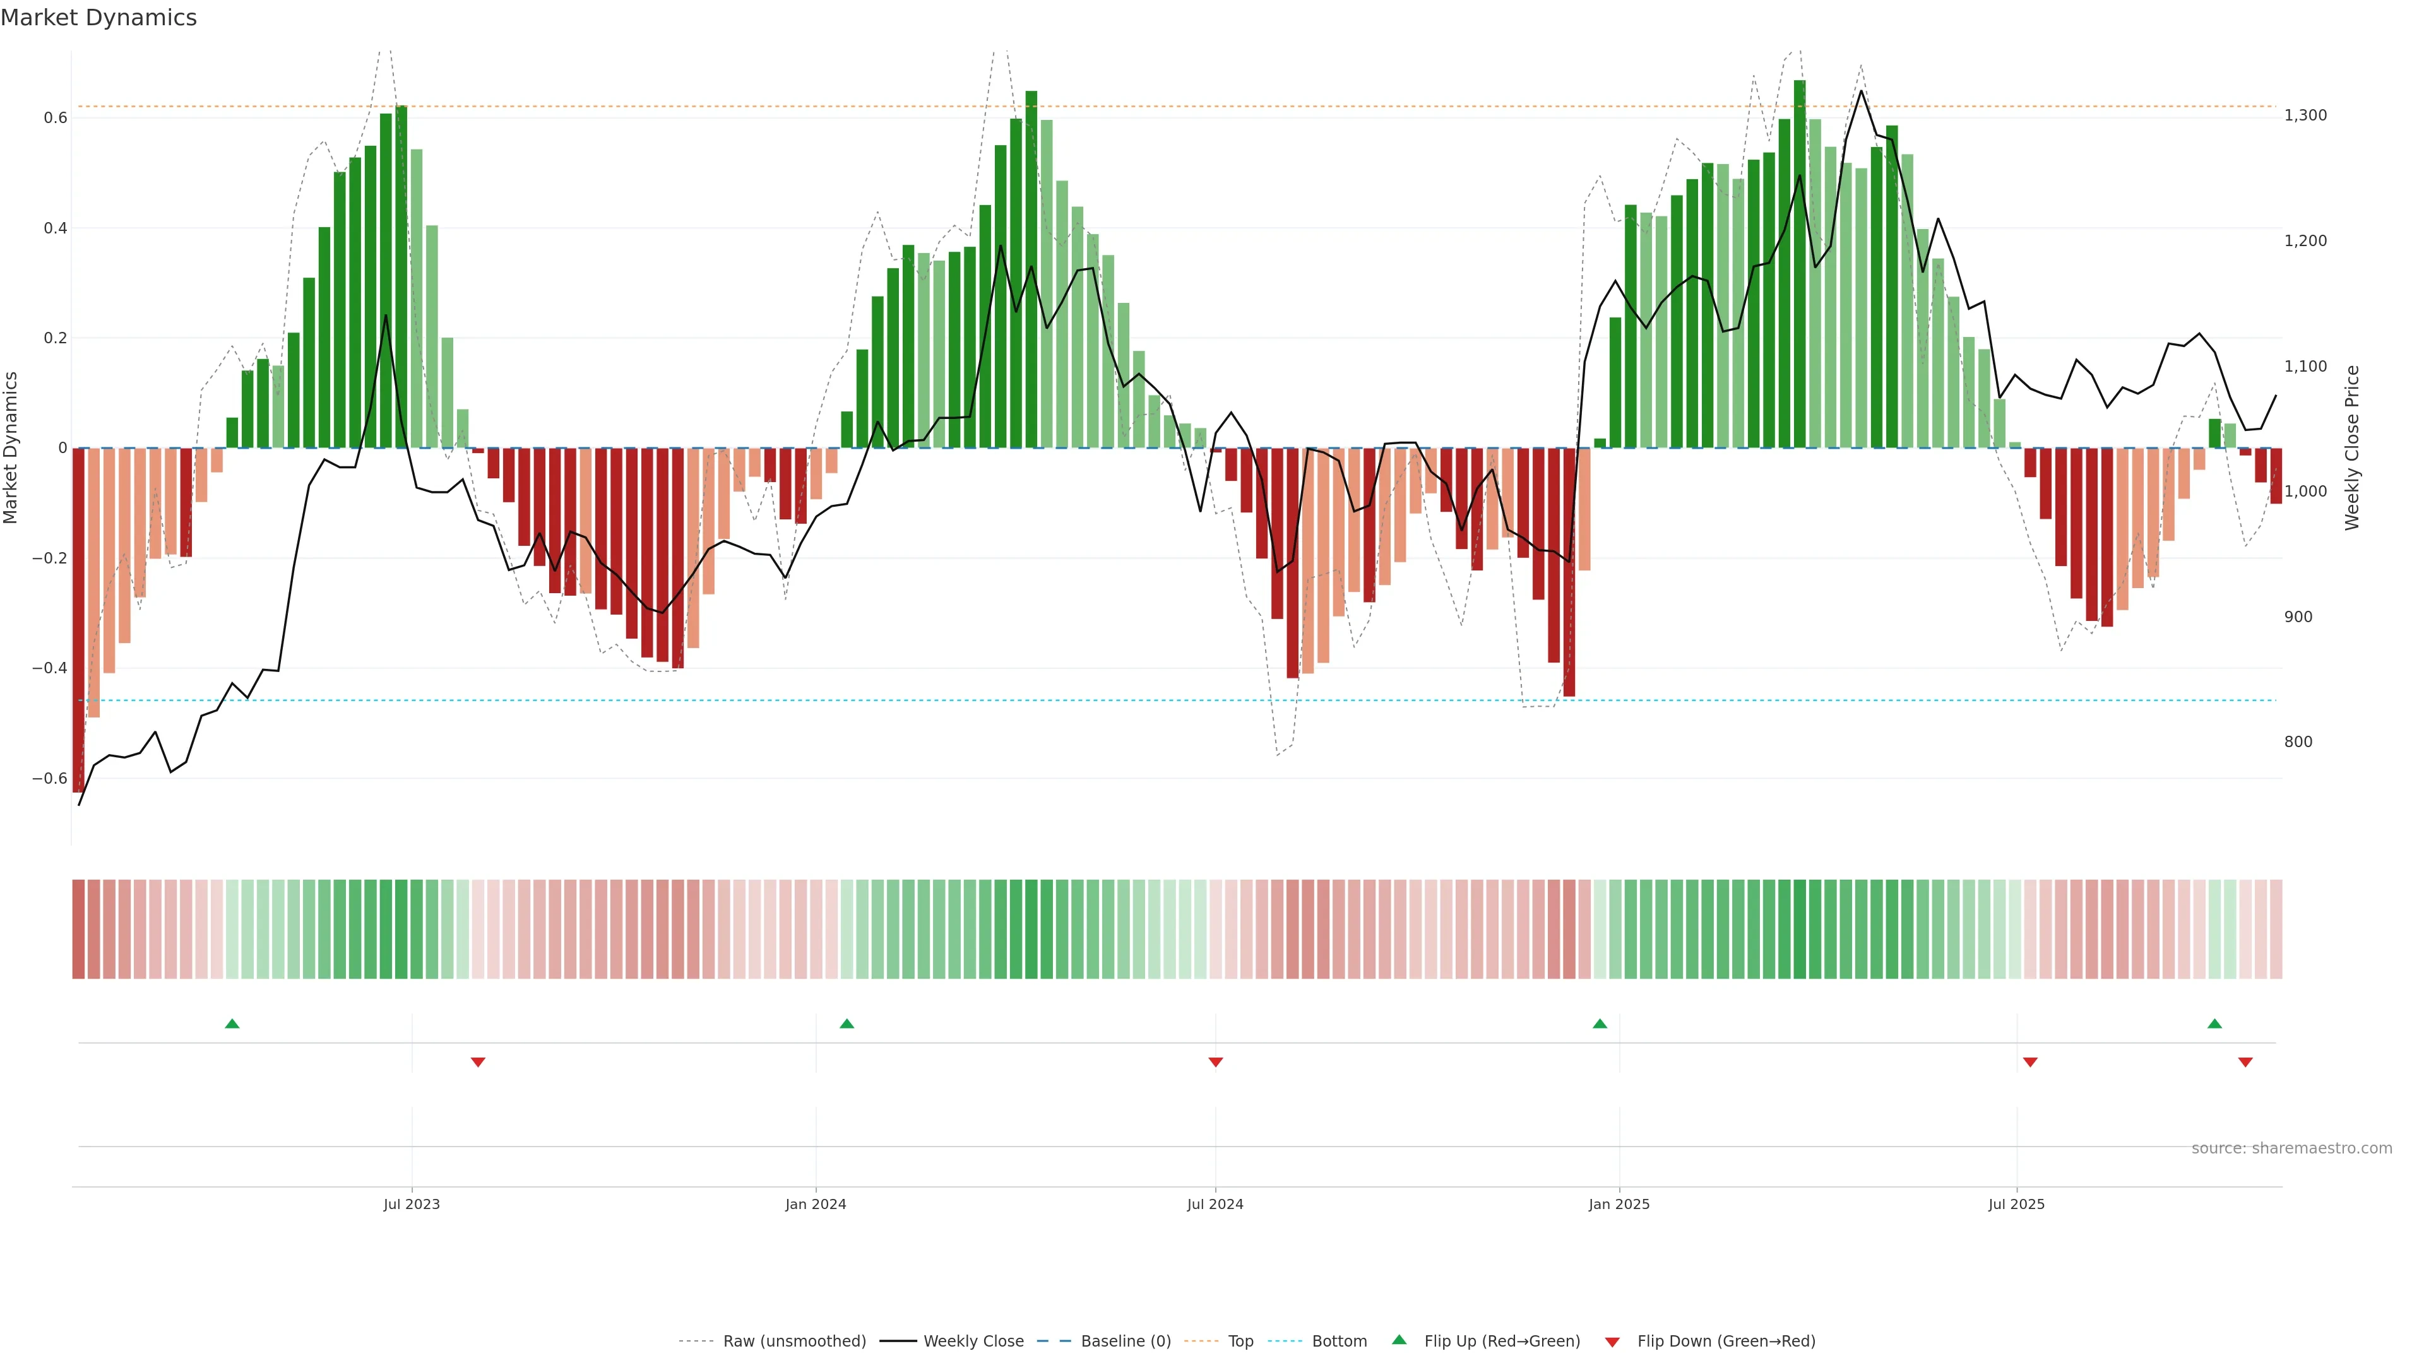The image size is (2424, 1363).
Task: Click the last green flip-up triangle marker
Action: pyautogui.click(x=2214, y=1024)
